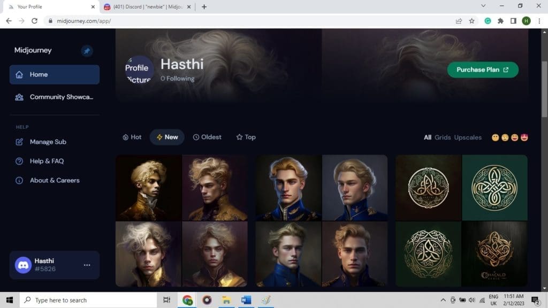Click the scrollbar down arrow
Image resolution: width=548 pixels, height=308 pixels.
point(544,288)
